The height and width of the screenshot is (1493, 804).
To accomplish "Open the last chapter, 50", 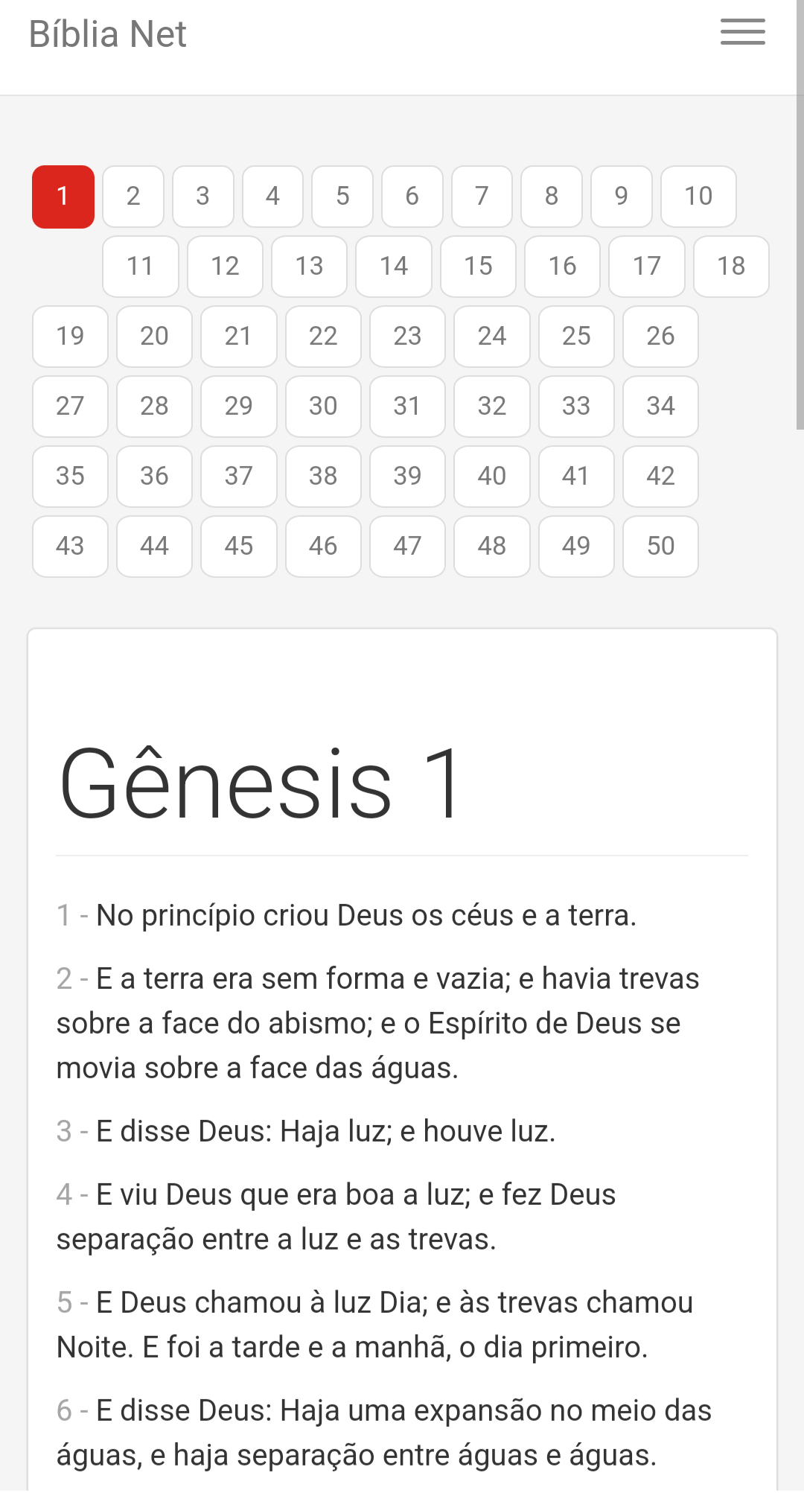I will coord(660,547).
